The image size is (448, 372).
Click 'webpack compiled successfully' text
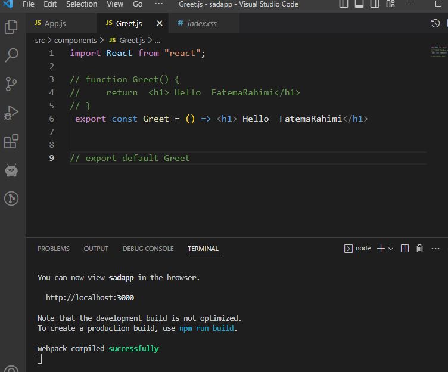point(98,349)
